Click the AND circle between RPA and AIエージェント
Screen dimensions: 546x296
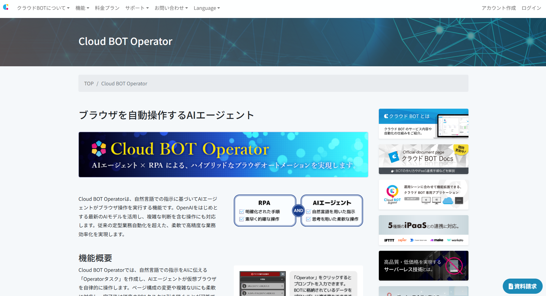tap(298, 210)
